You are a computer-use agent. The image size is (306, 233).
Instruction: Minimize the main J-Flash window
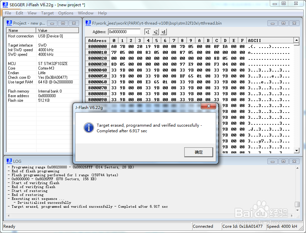275,4
